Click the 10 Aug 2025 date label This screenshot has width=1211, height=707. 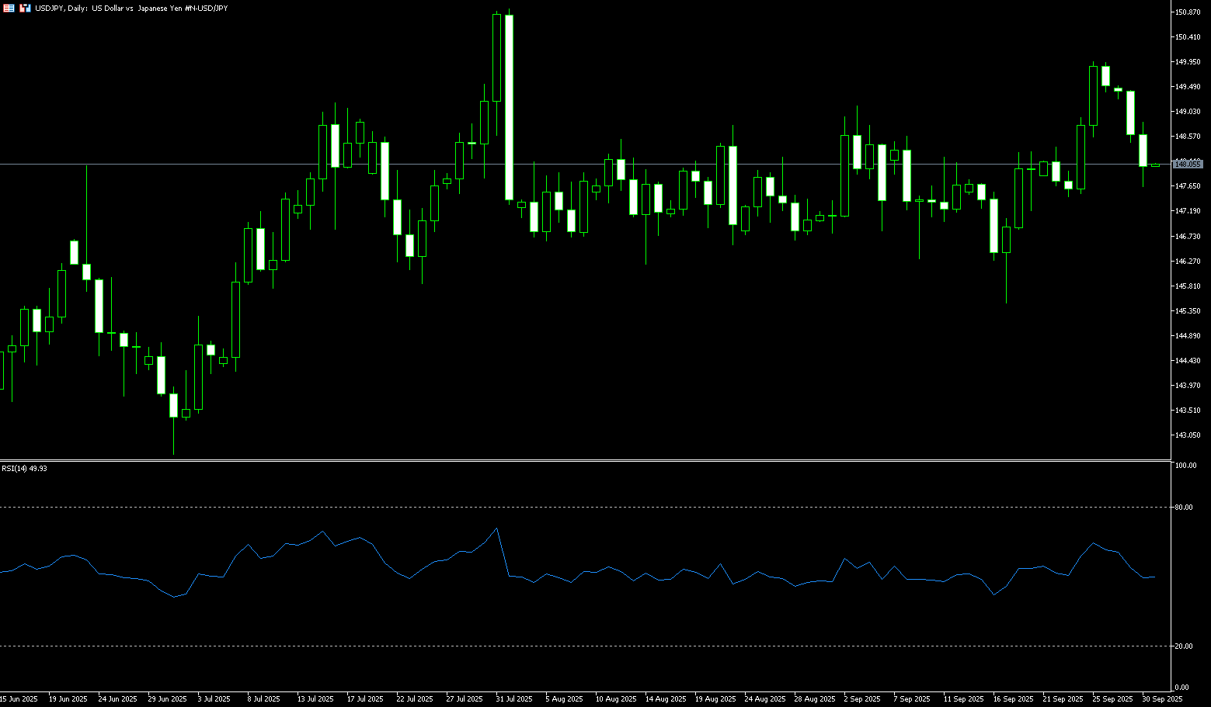pos(615,699)
